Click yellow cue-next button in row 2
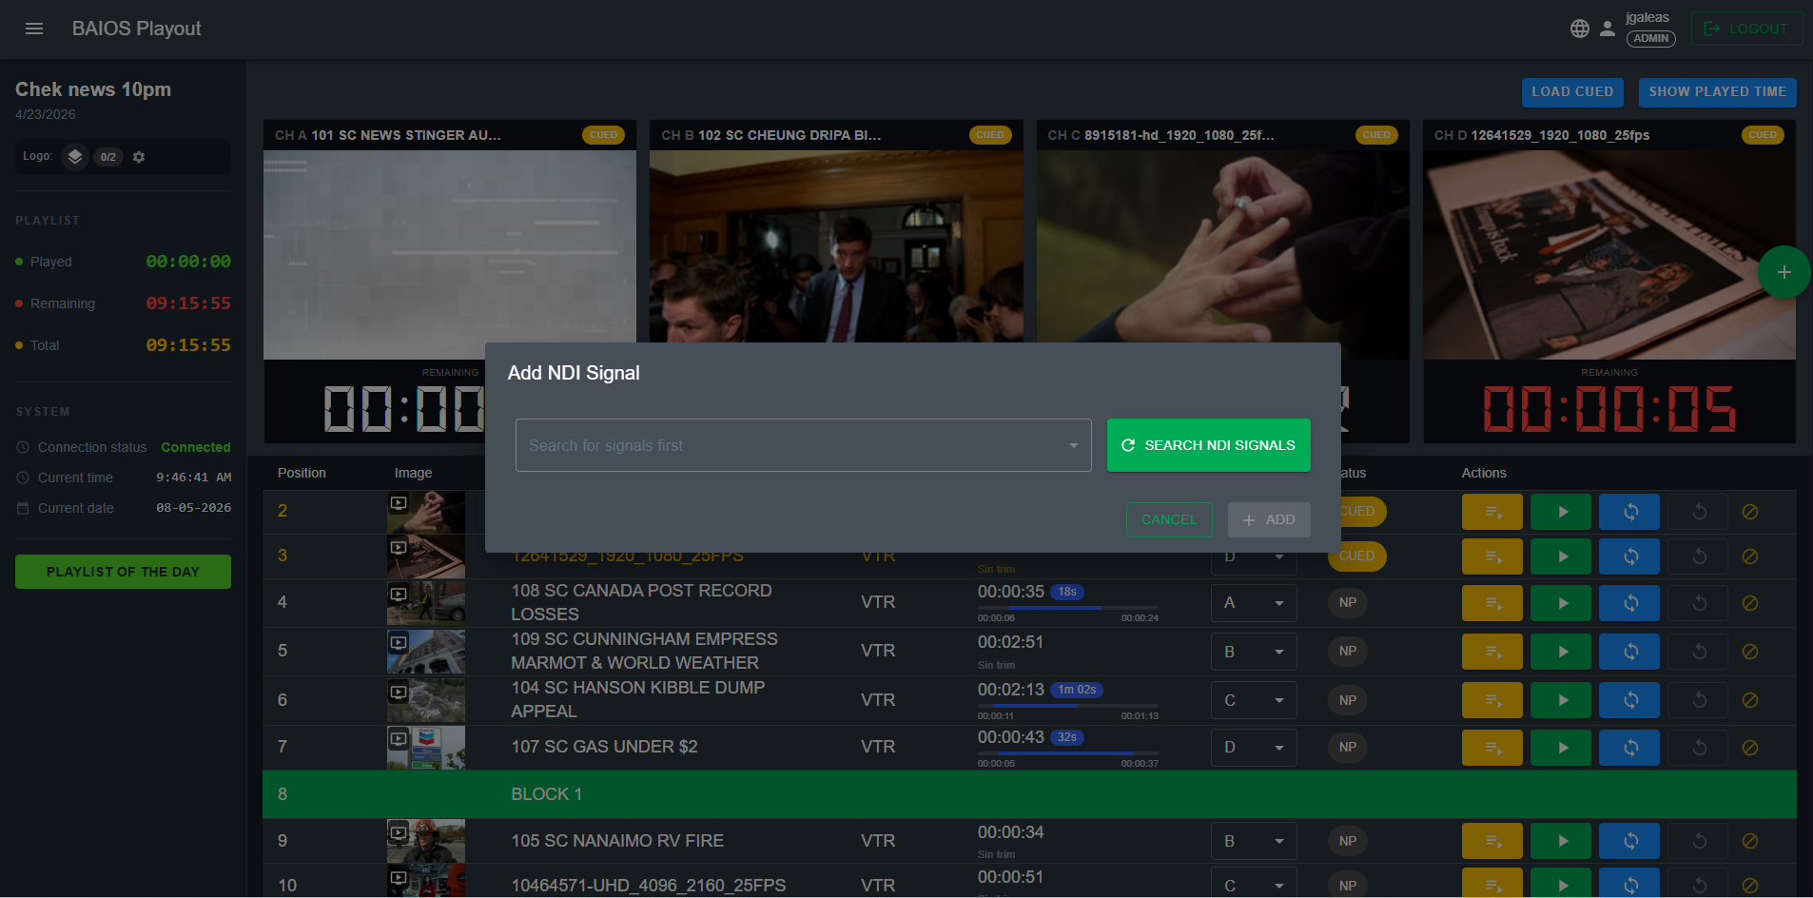Image resolution: width=1813 pixels, height=898 pixels. [1492, 512]
